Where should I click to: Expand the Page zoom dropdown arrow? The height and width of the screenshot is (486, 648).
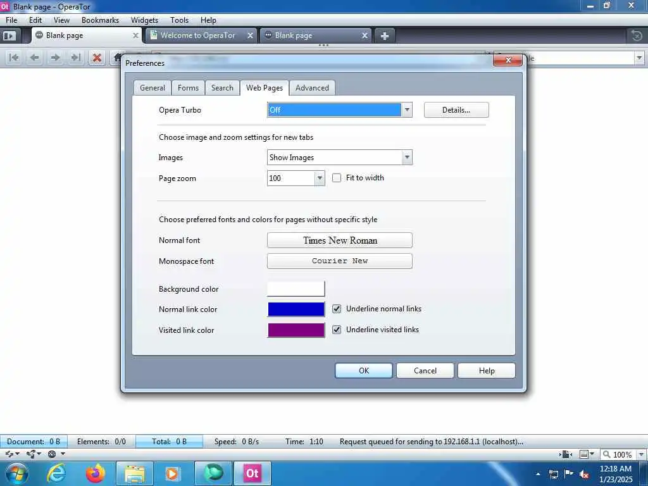(x=320, y=178)
